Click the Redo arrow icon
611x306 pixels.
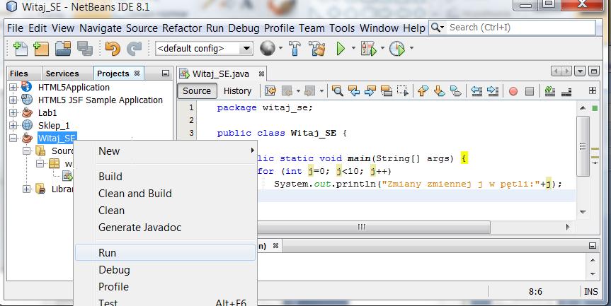134,49
